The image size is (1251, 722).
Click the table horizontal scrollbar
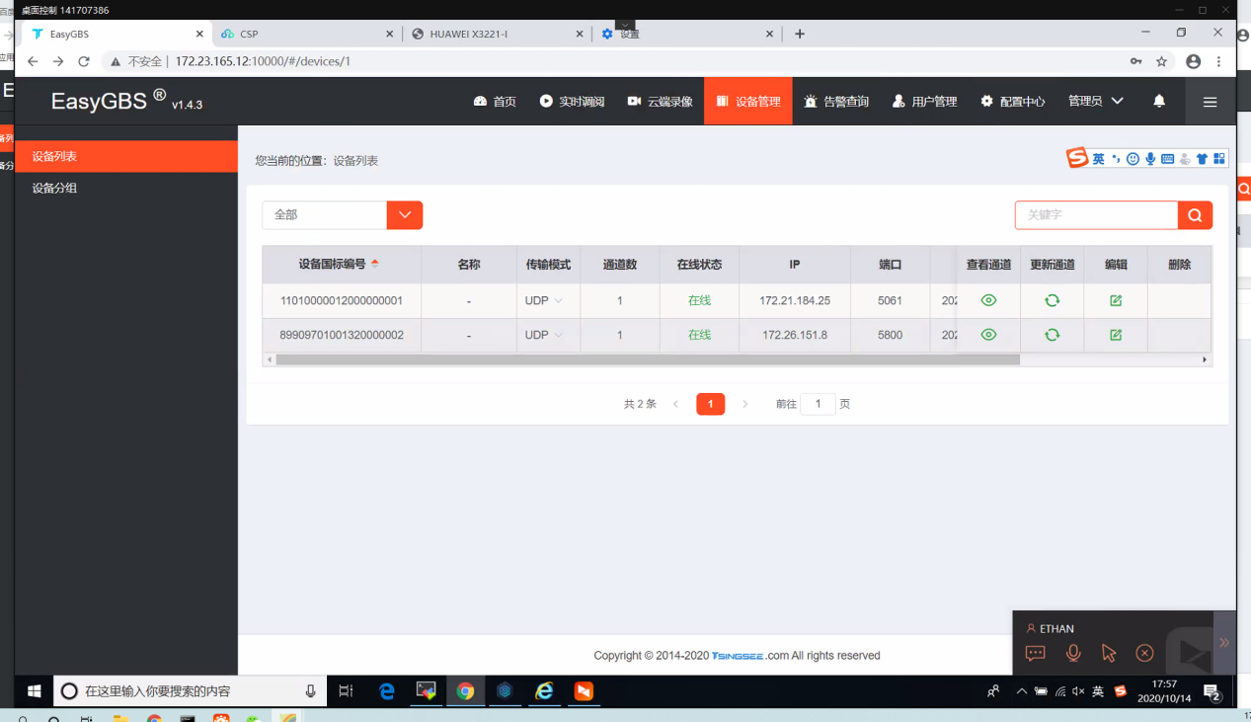point(648,360)
